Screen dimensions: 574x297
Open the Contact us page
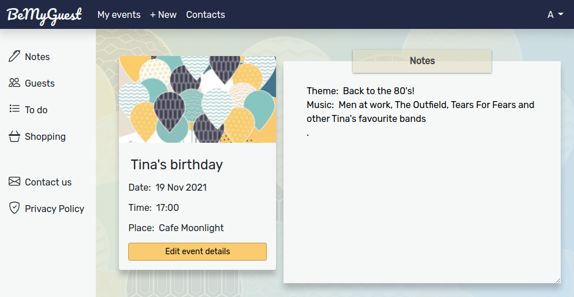click(40, 182)
